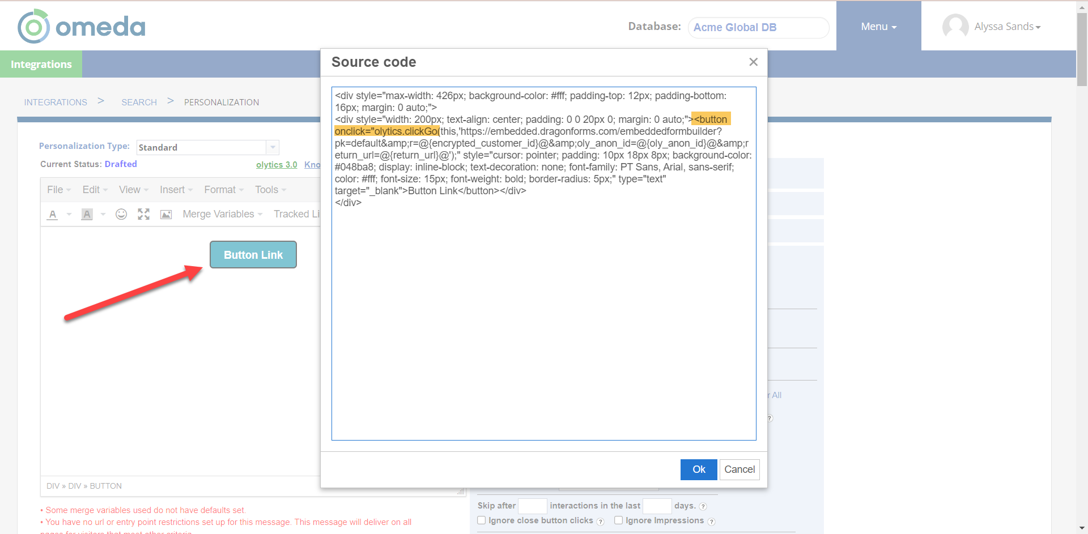
Task: Open the olytics 3.0 link
Action: pos(277,165)
